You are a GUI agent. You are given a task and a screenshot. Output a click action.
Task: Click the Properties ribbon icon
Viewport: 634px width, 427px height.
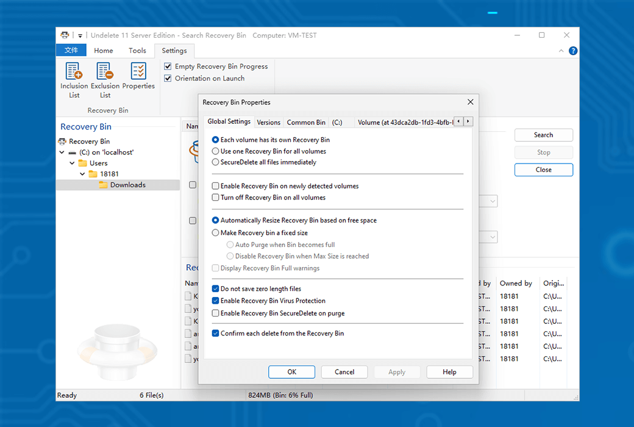tap(138, 72)
